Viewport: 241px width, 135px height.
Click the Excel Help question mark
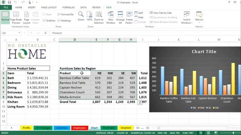[229, 2]
